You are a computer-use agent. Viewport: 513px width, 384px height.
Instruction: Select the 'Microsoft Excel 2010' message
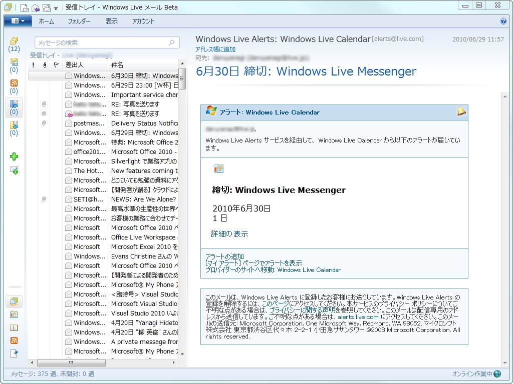tap(103, 247)
